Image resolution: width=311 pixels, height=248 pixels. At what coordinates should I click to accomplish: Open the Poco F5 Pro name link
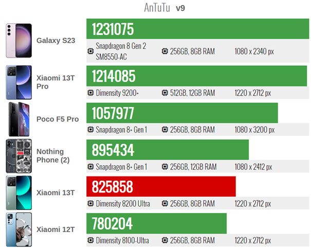[58, 119]
